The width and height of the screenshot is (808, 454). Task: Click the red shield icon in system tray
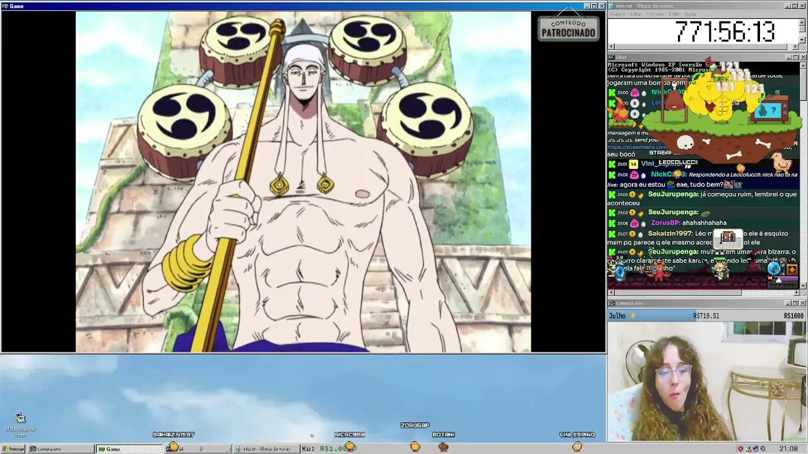coord(740,449)
